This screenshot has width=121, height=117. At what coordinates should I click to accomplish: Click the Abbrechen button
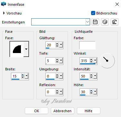[62, 111]
